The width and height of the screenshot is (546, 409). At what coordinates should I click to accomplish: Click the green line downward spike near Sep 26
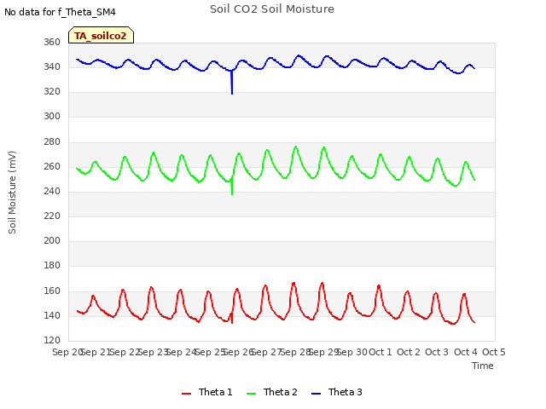pos(232,187)
